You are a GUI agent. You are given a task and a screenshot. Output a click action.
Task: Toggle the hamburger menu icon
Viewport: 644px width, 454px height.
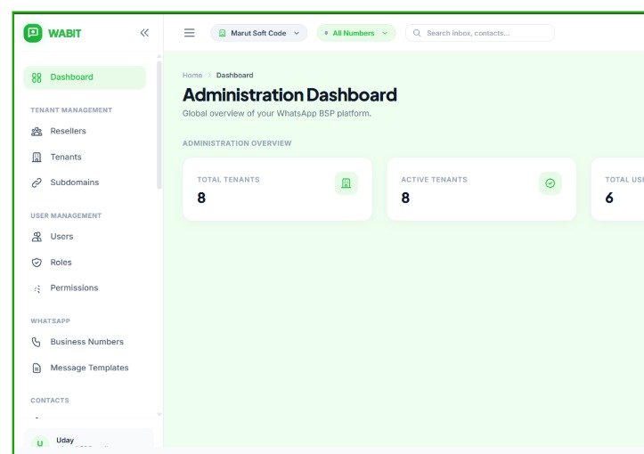[190, 33]
